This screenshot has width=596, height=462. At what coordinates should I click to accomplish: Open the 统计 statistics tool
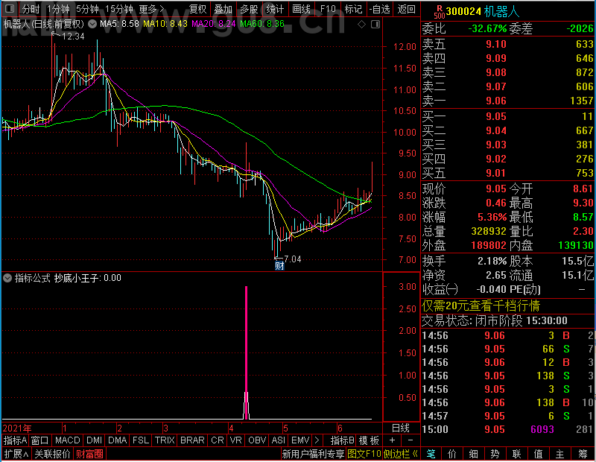pyautogui.click(x=275, y=9)
